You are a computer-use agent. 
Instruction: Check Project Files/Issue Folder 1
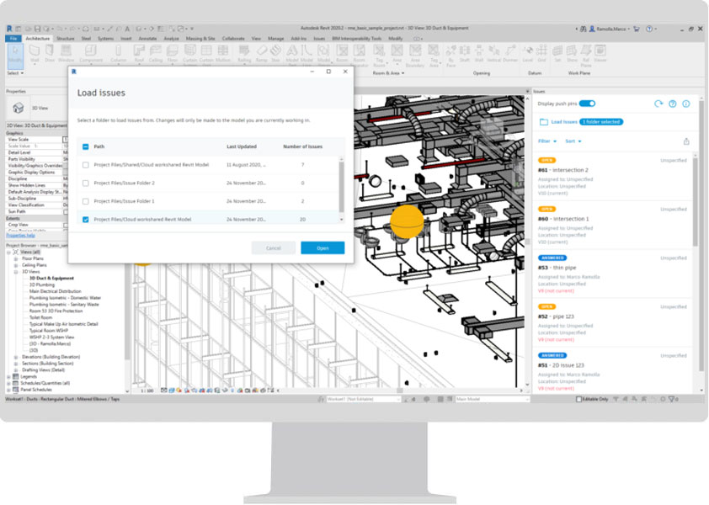point(84,200)
